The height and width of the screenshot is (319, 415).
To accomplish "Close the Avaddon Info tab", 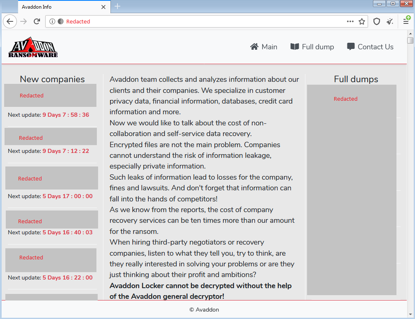I will coord(103,7).
